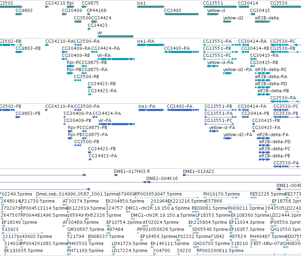Open the CG30409-RB transcript label
The image size is (301, 256).
76,56
